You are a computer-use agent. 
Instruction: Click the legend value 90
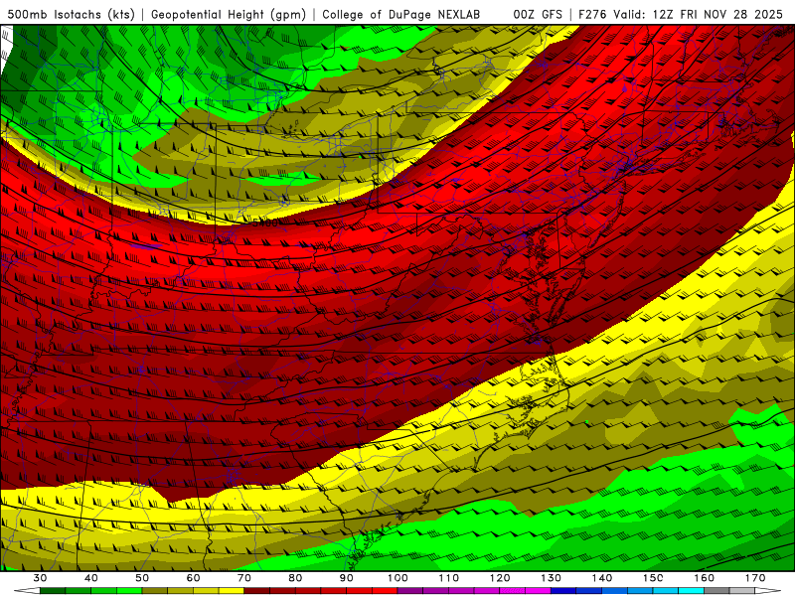[347, 578]
